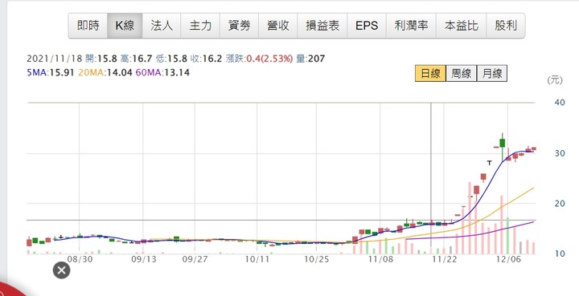Image resolution: width=579 pixels, height=296 pixels.
Task: Click the 開:15.8 opening price text
Action: 101,59
